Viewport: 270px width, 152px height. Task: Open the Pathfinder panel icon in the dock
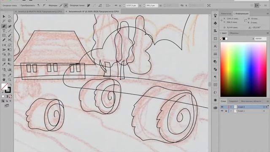[215, 69]
